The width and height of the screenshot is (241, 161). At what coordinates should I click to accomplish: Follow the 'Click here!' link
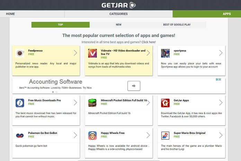pos(149,42)
